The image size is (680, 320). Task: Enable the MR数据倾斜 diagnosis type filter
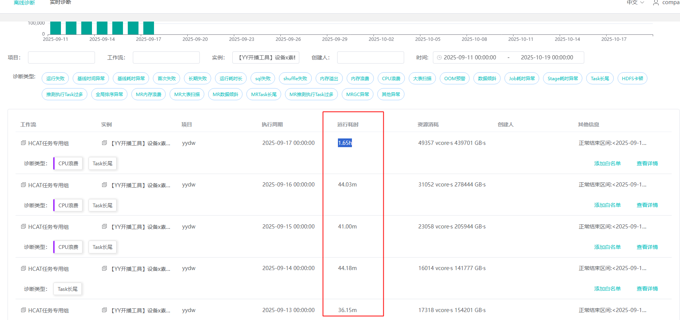coord(225,94)
